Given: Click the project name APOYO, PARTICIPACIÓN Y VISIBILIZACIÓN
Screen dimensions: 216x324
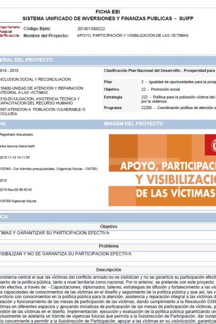Looking at the screenshot, I should click(133, 36).
